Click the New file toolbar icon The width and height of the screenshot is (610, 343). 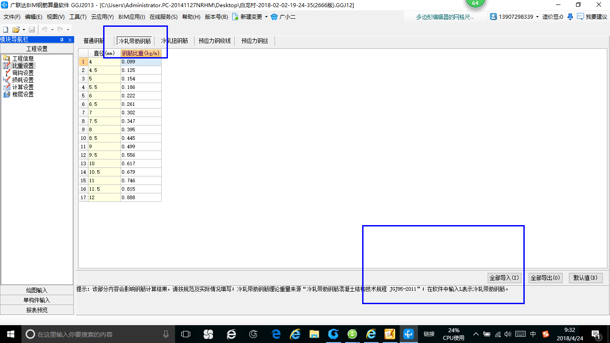click(6, 29)
